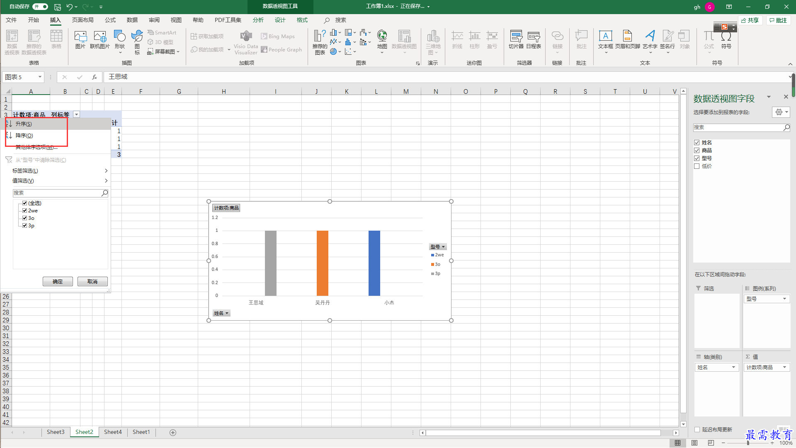Click the insert function fx icon

pyautogui.click(x=95, y=77)
